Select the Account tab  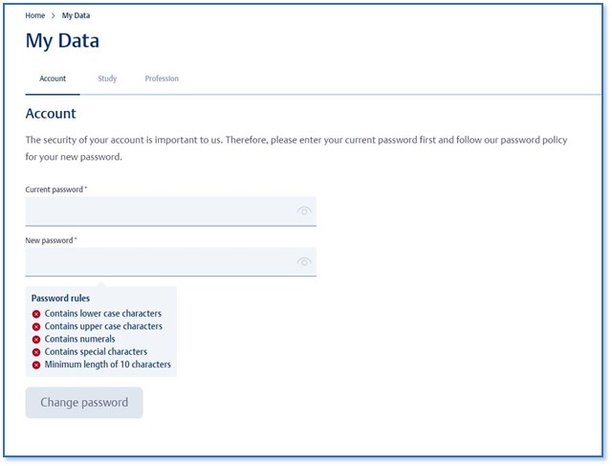[x=53, y=78]
